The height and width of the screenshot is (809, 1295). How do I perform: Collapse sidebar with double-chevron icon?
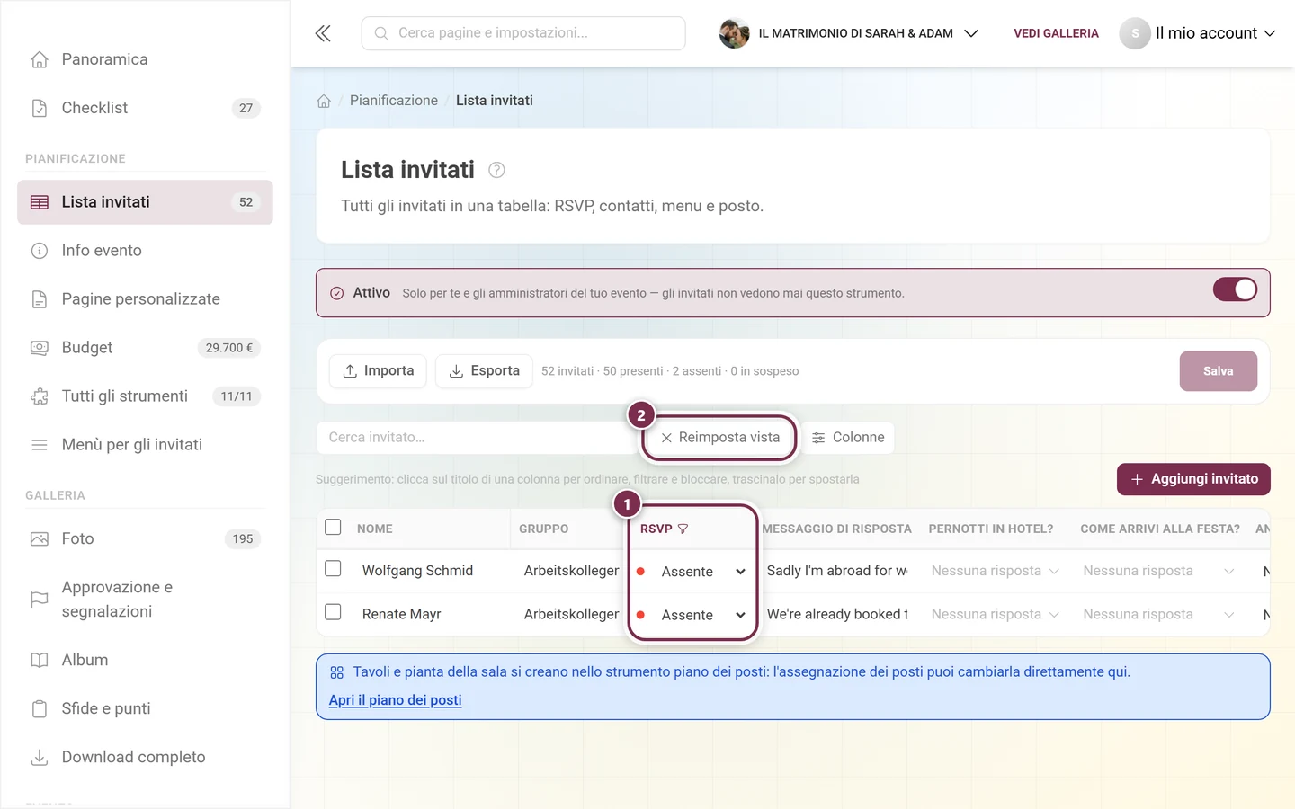pos(323,33)
